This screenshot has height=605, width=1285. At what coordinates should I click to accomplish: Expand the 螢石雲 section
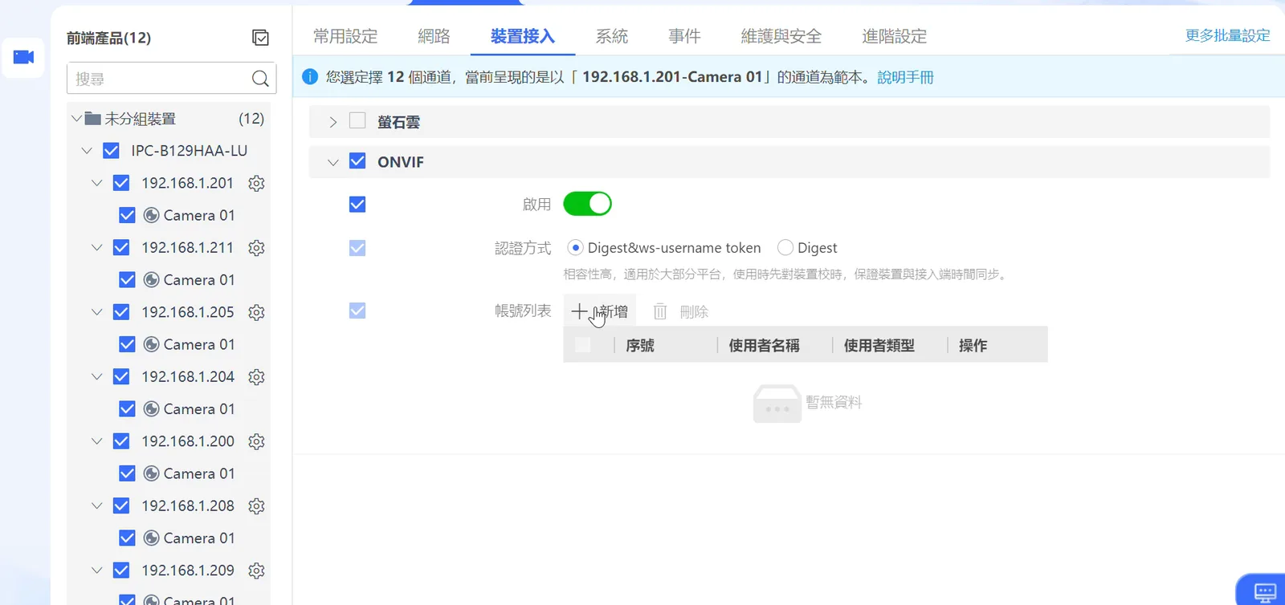(x=332, y=122)
